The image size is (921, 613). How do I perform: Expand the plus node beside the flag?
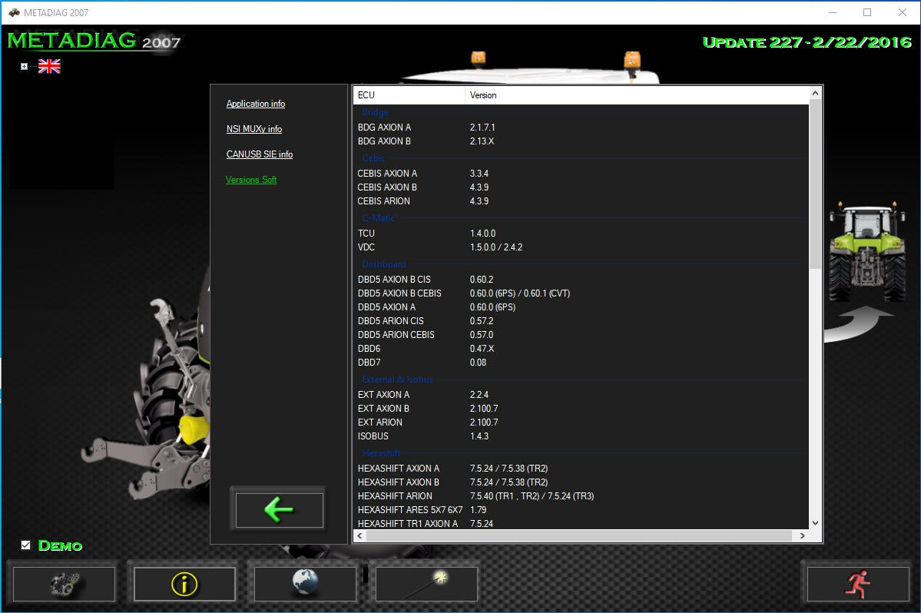coord(23,66)
